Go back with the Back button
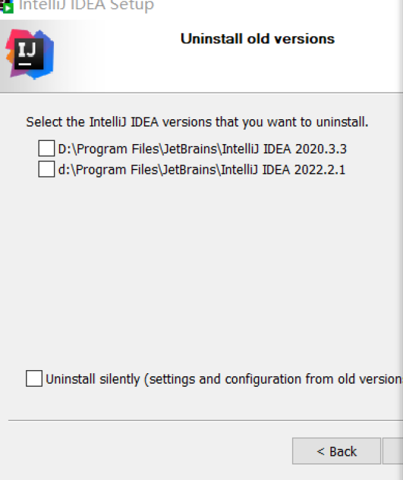The height and width of the screenshot is (480, 403). click(337, 451)
